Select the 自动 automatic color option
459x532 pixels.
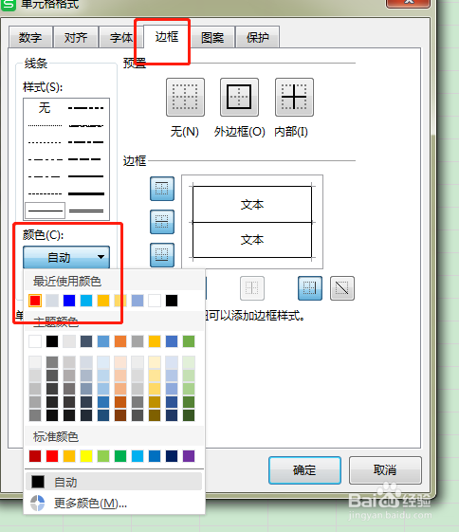coord(114,482)
